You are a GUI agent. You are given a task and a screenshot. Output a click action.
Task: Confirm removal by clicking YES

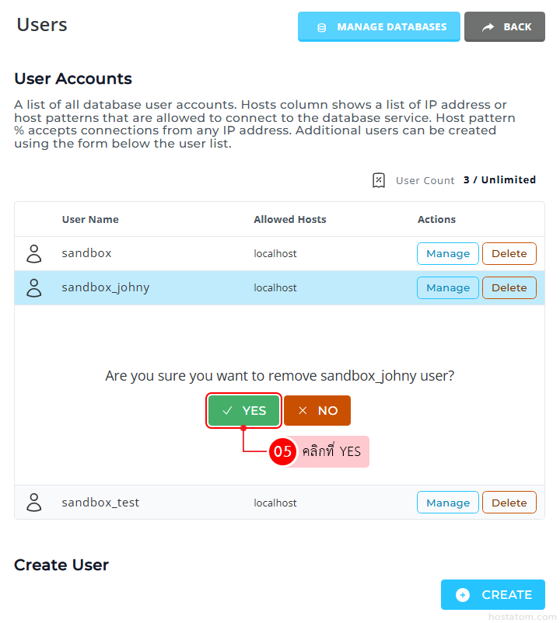coord(243,411)
